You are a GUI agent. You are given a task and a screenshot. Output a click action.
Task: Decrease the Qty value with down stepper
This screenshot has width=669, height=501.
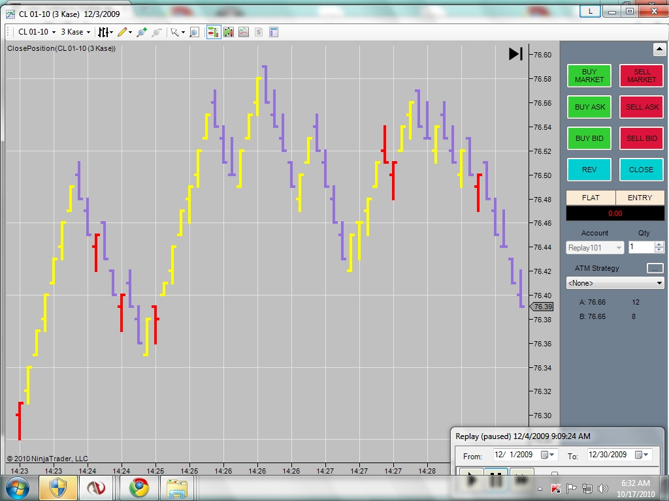pyautogui.click(x=659, y=250)
